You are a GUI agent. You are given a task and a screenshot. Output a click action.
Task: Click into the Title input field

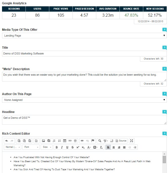tap(84, 53)
